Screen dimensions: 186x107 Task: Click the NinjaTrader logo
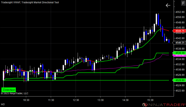pyautogui.click(x=164, y=104)
